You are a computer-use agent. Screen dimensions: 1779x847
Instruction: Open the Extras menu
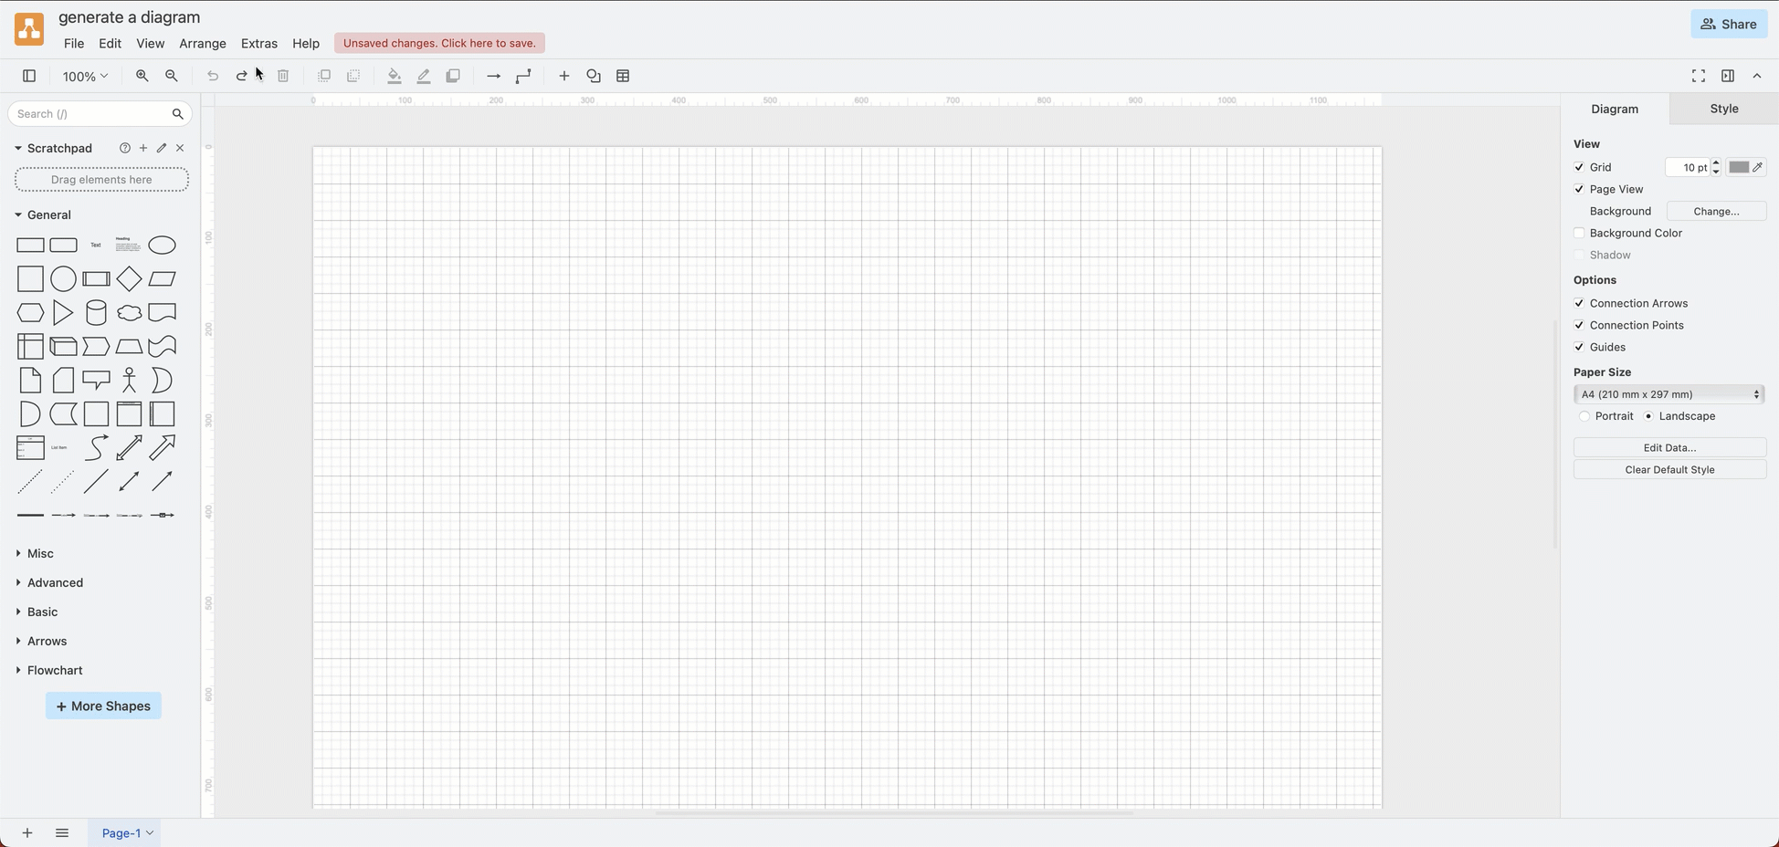click(258, 43)
